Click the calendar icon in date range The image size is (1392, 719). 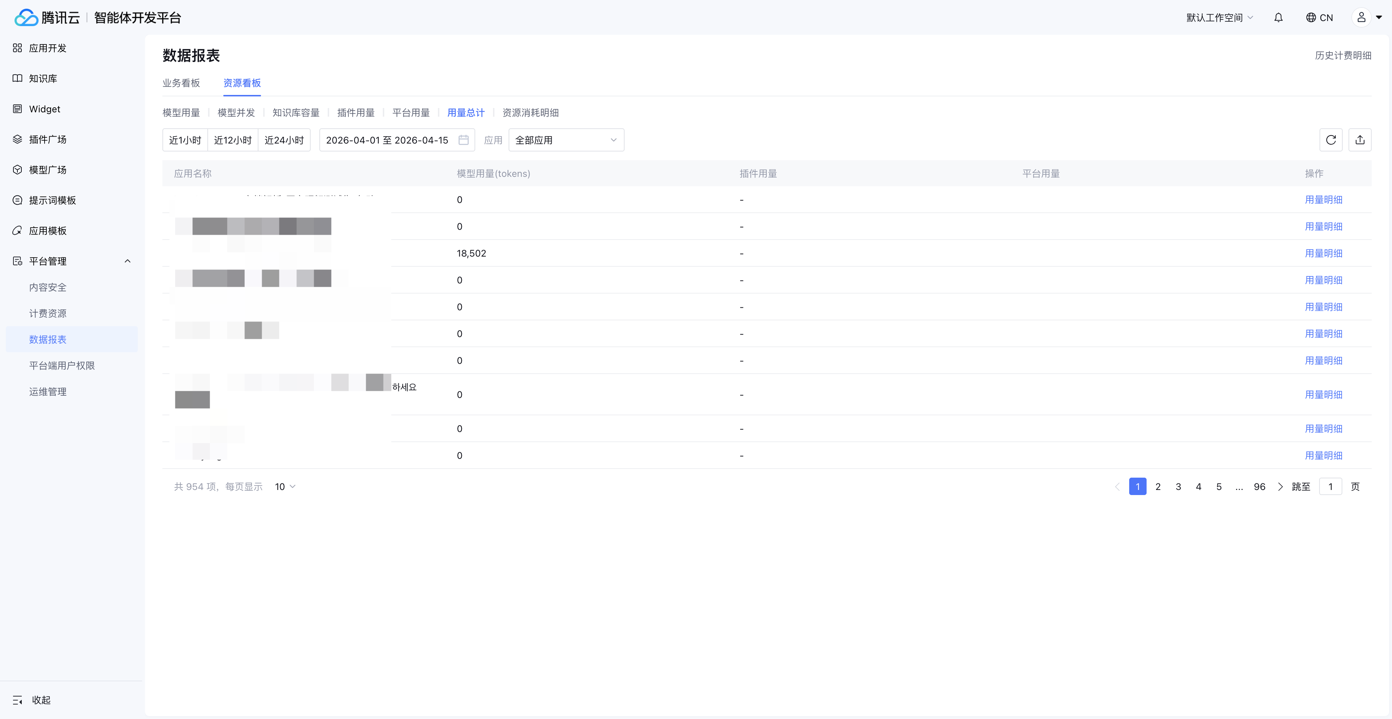click(463, 140)
